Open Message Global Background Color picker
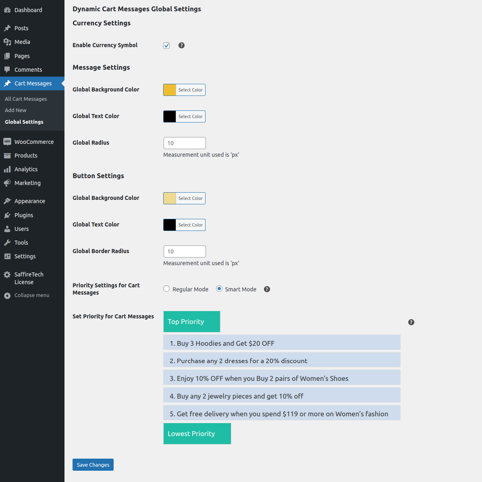 click(190, 90)
